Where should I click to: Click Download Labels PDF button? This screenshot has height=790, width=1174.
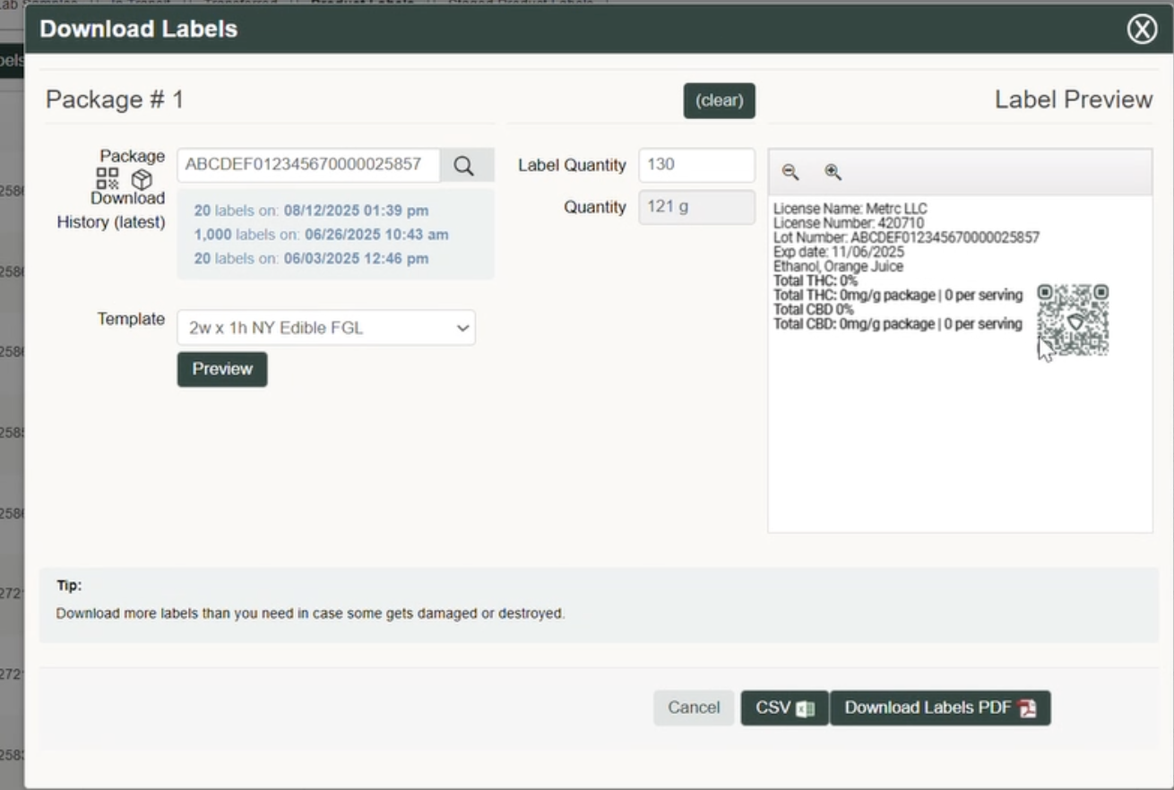coord(939,708)
